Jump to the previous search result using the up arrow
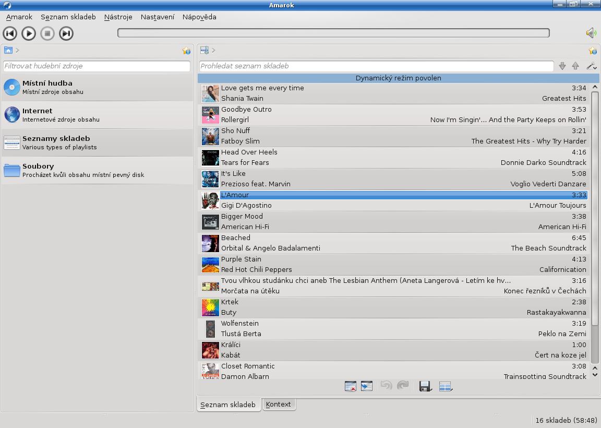Image resolution: width=601 pixels, height=428 pixels. 575,66
